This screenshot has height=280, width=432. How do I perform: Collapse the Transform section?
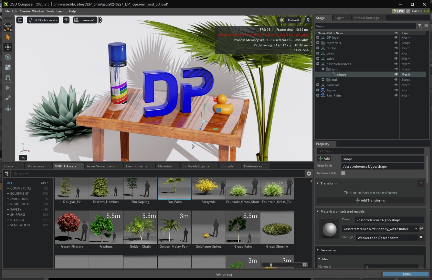(x=318, y=183)
